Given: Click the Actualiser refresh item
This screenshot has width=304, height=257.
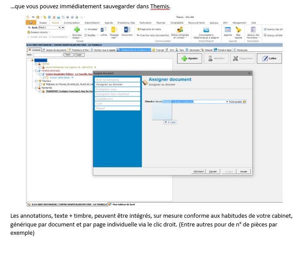Looking at the screenshot, I should click(x=91, y=29).
